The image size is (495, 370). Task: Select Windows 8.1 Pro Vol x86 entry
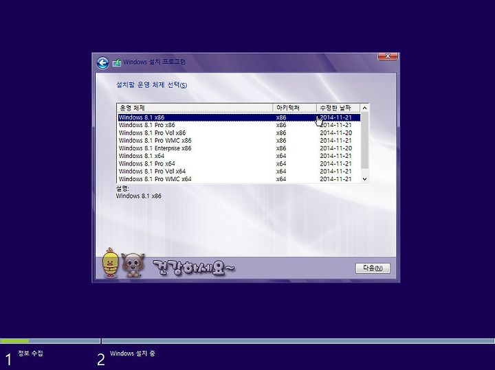[239, 132]
